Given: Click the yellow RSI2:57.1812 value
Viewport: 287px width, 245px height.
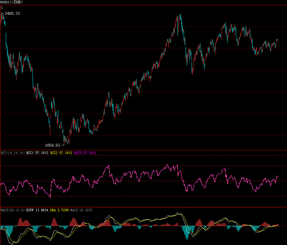Looking at the screenshot, I should (61, 153).
